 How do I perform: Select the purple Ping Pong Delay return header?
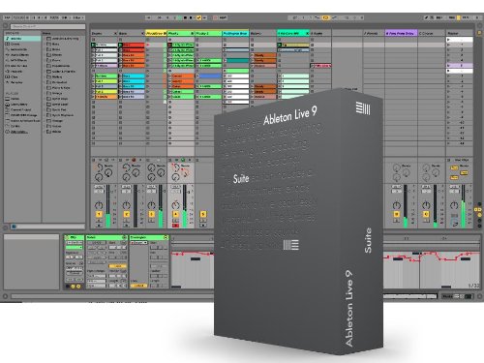tap(401, 33)
